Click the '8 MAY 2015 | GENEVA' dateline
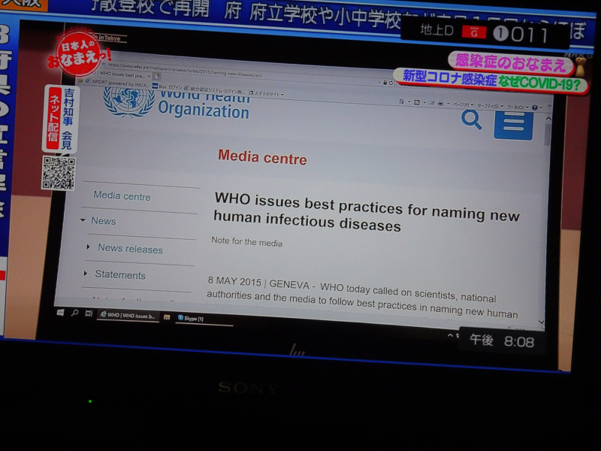 [258, 283]
